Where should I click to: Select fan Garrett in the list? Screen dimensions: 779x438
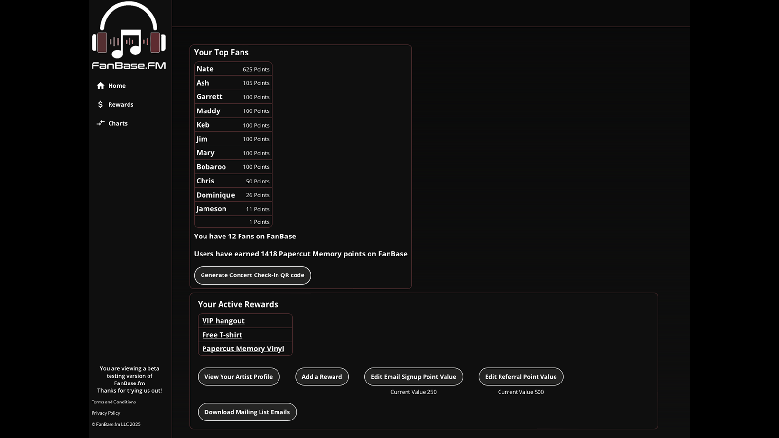(209, 97)
